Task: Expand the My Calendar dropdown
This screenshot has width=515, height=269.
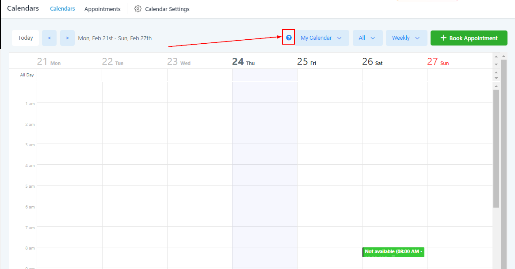Action: coord(321,38)
